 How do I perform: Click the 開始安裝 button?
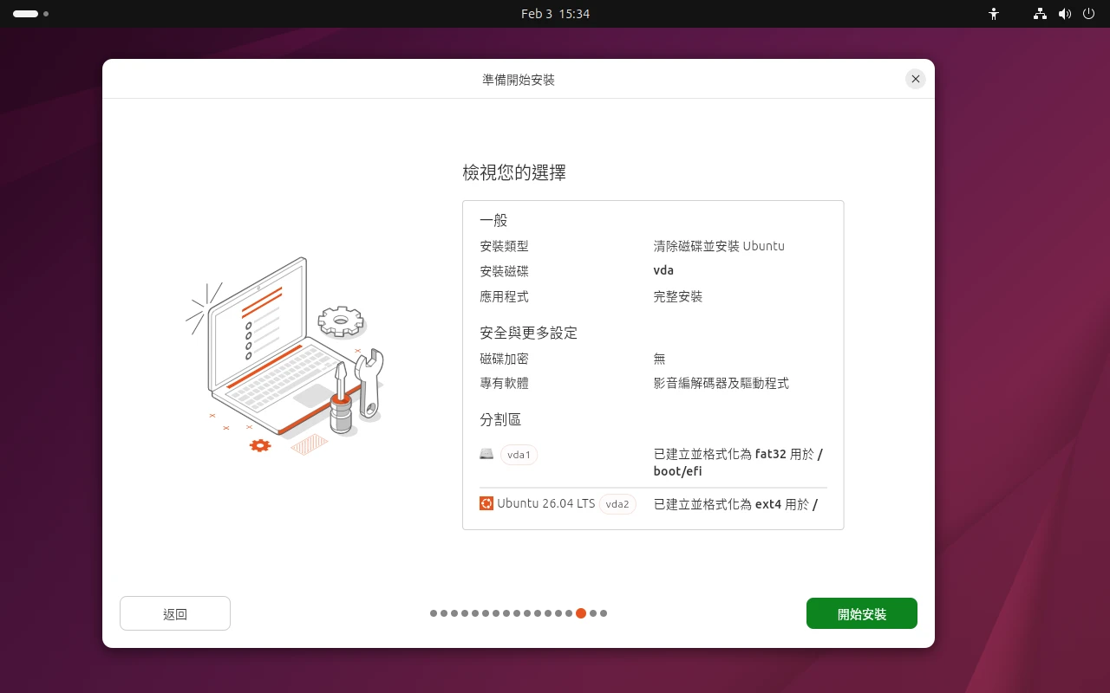click(861, 613)
